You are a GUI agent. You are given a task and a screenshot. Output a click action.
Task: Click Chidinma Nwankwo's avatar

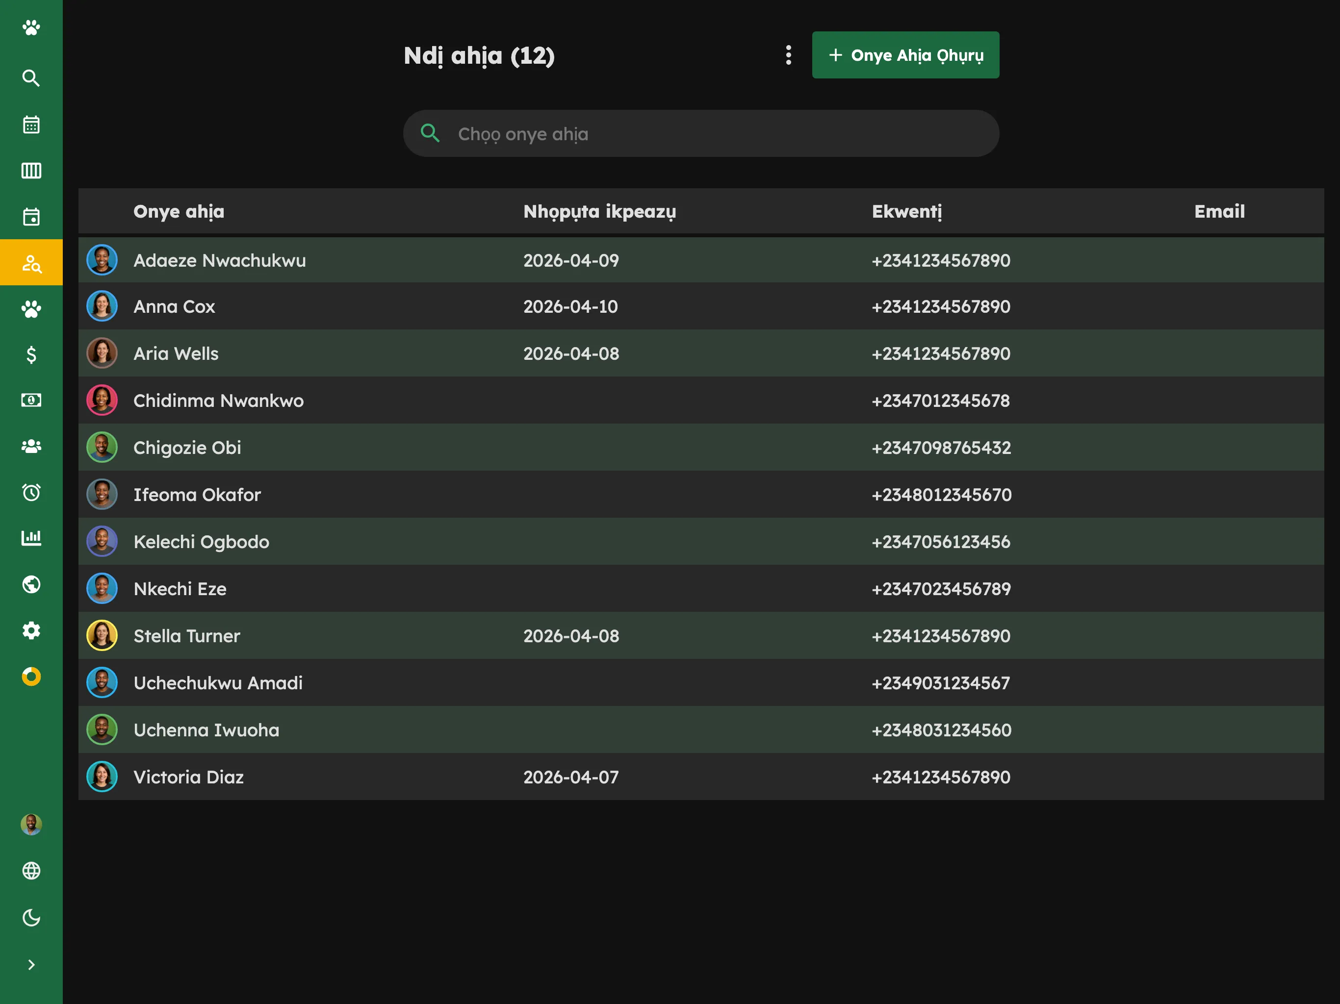coord(102,401)
